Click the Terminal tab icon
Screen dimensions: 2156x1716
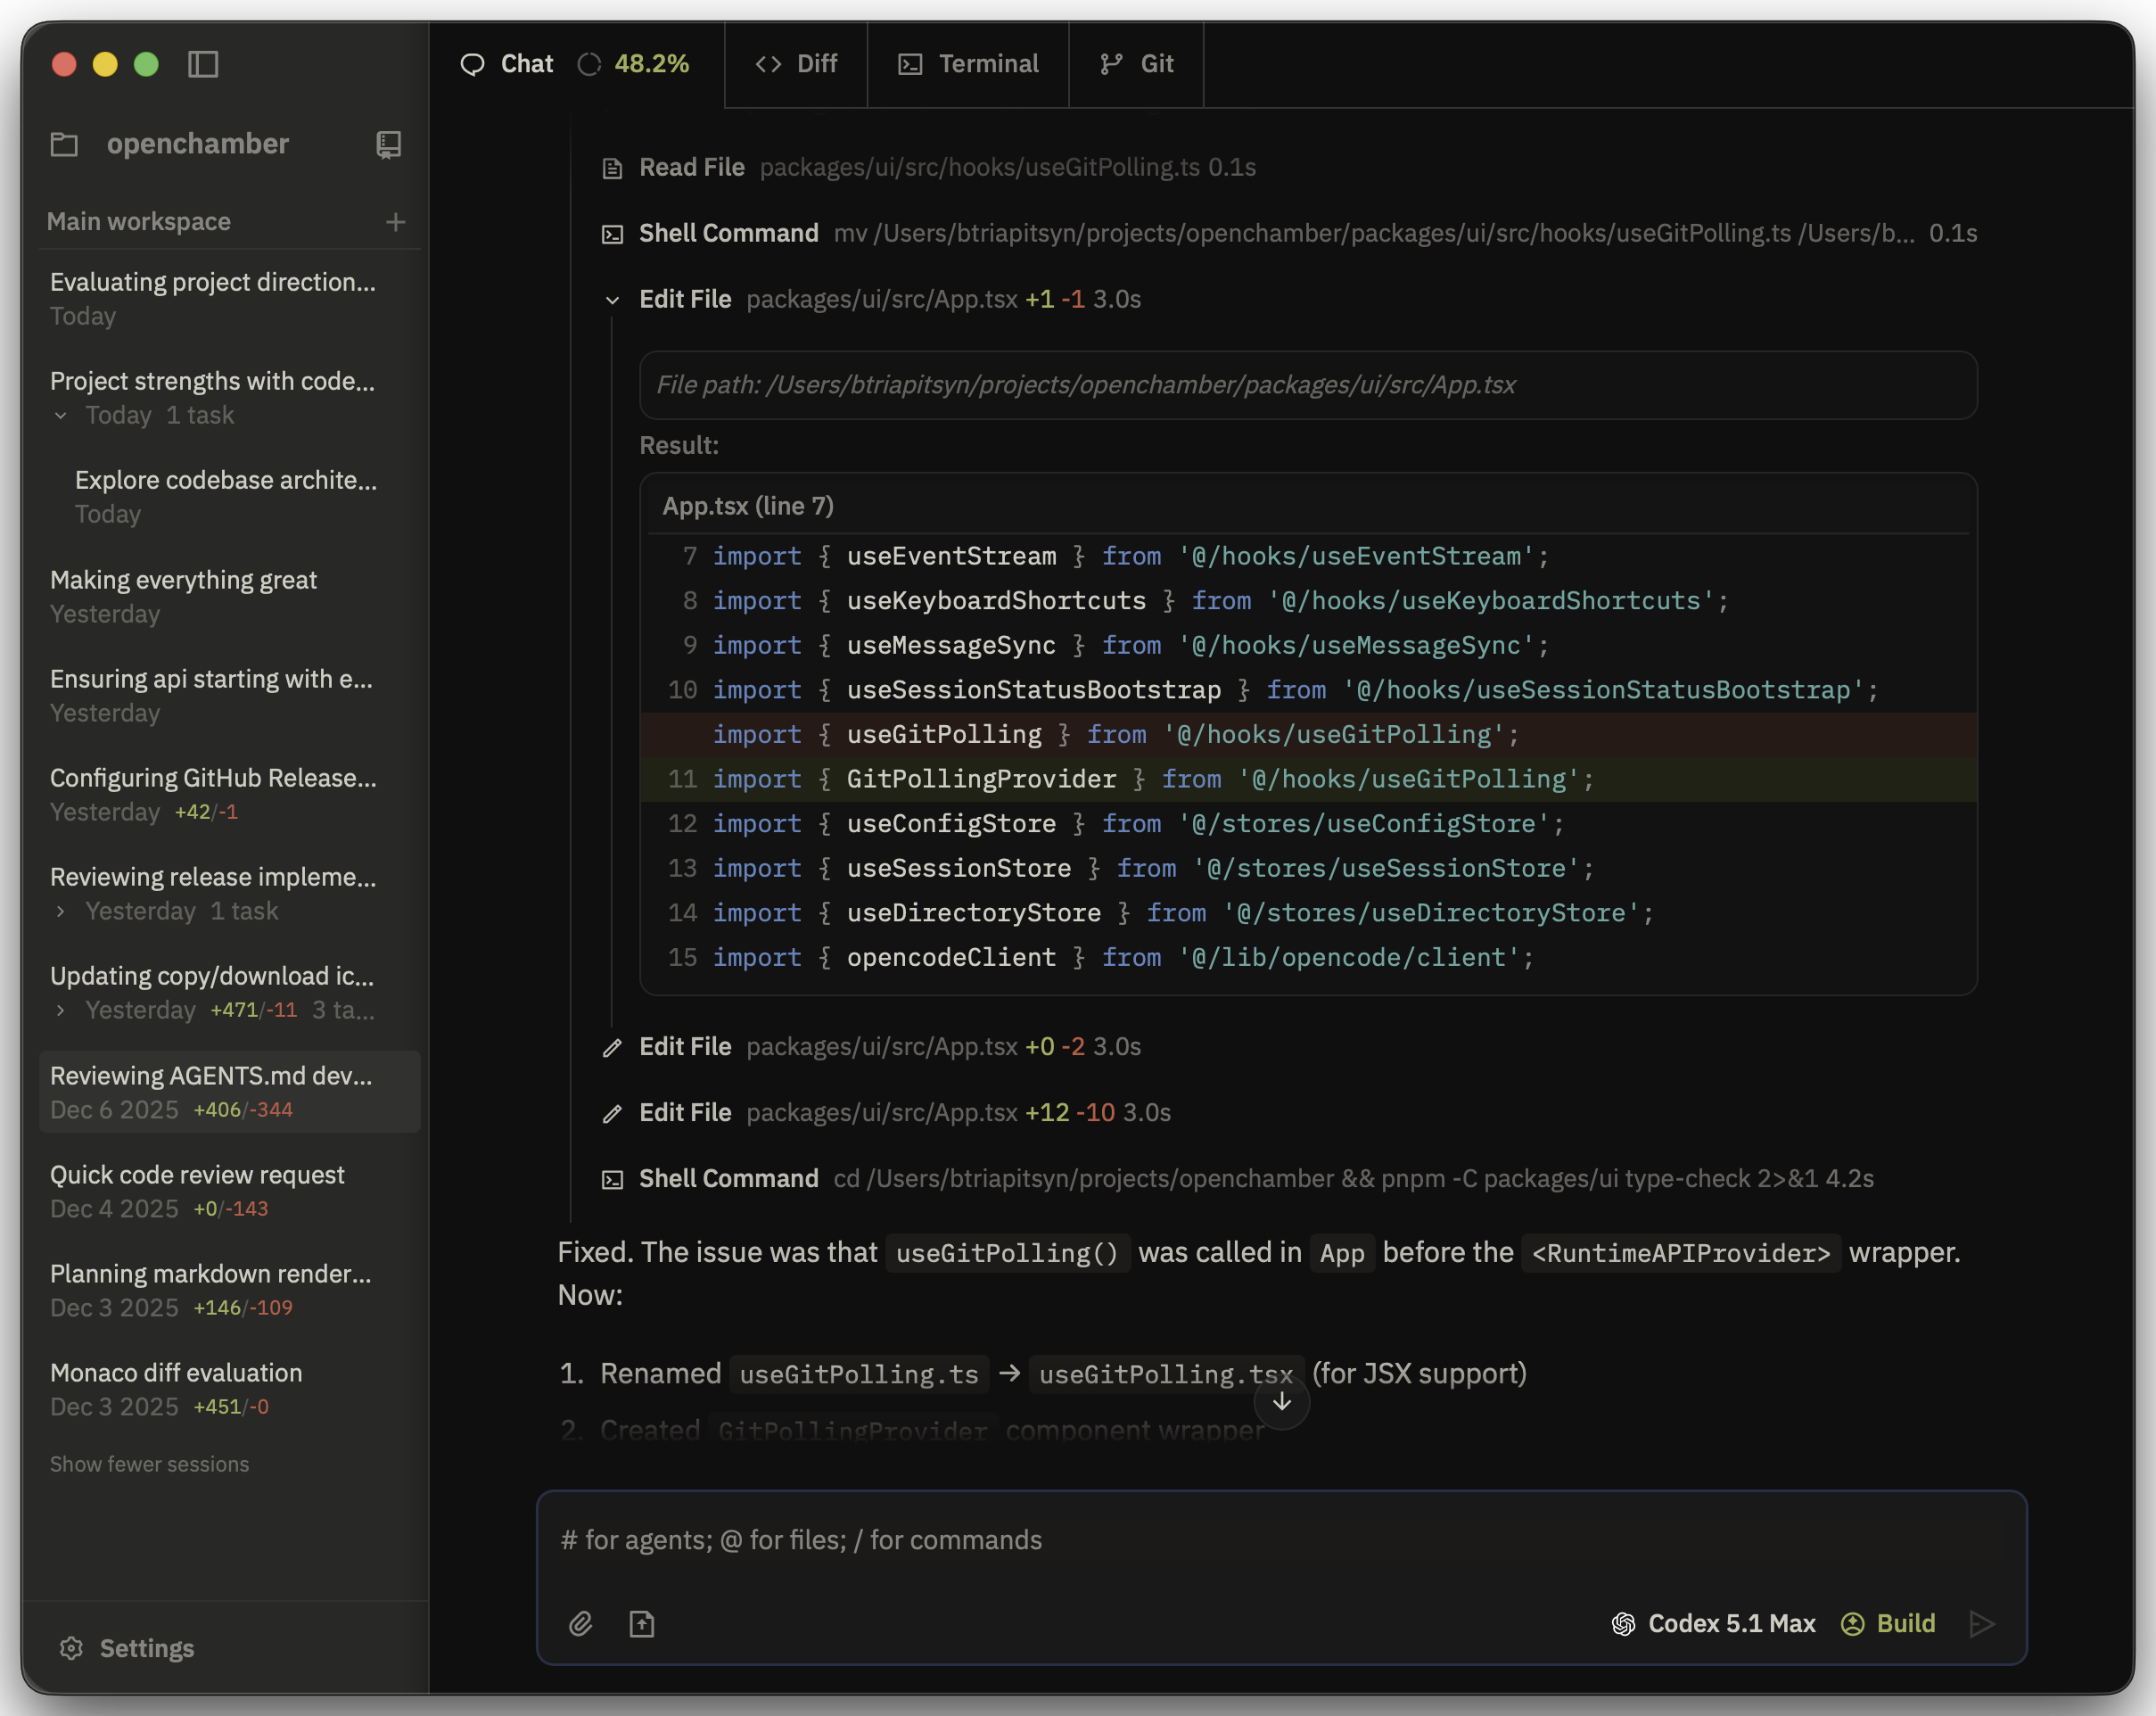[x=910, y=64]
